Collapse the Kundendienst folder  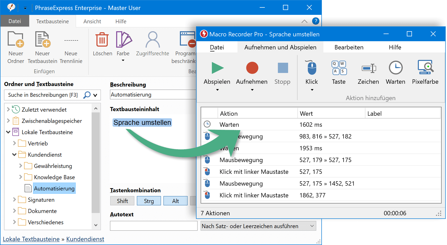14,155
